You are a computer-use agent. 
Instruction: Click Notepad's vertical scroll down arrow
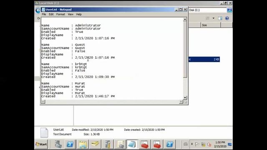coord(185,97)
